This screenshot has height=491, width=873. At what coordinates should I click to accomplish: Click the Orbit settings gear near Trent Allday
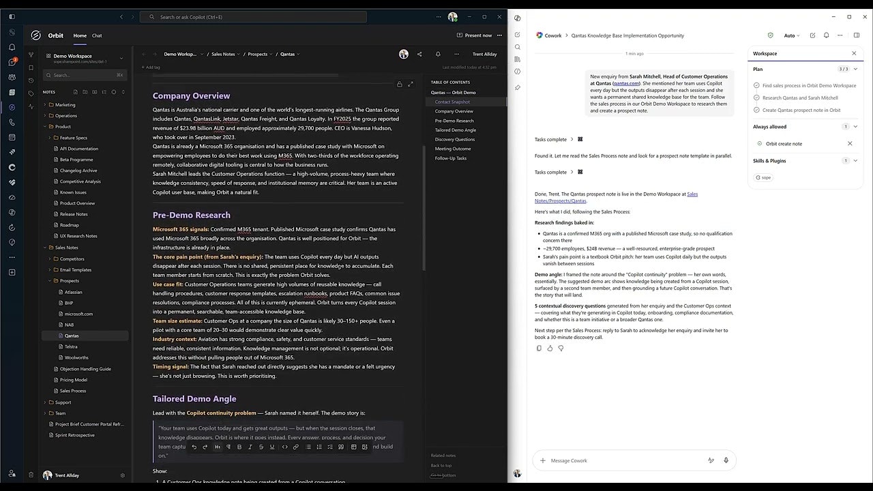(123, 475)
